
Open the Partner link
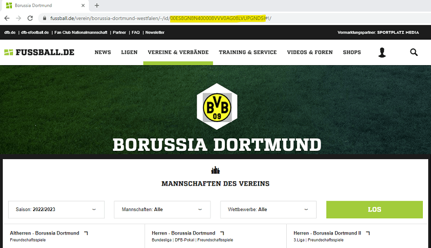point(119,33)
